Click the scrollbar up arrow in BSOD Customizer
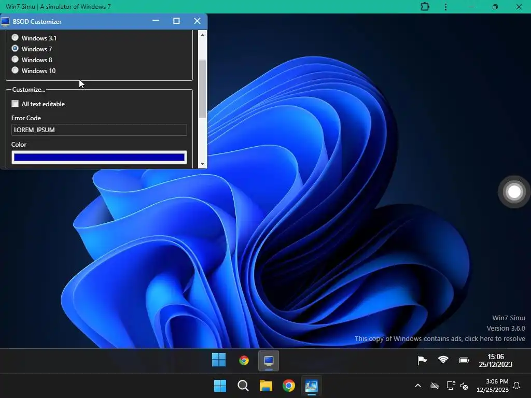 point(202,35)
